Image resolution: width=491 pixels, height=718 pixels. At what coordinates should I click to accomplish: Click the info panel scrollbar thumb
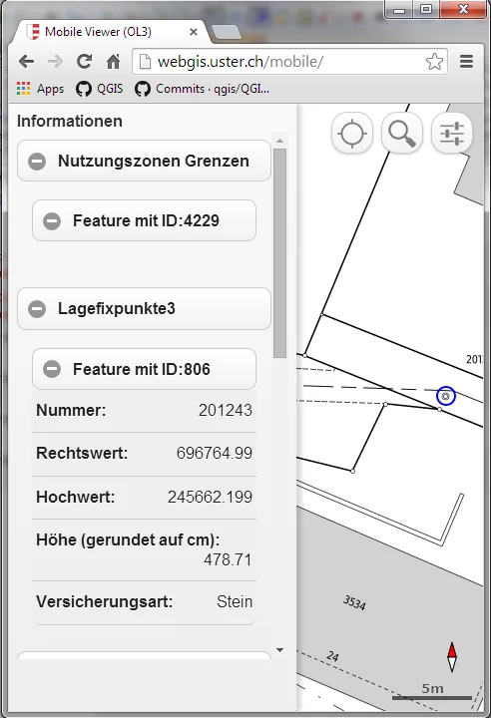(x=279, y=252)
